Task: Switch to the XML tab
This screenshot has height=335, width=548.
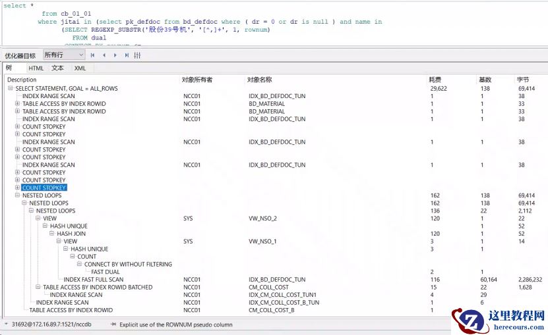Action: pyautogui.click(x=80, y=68)
